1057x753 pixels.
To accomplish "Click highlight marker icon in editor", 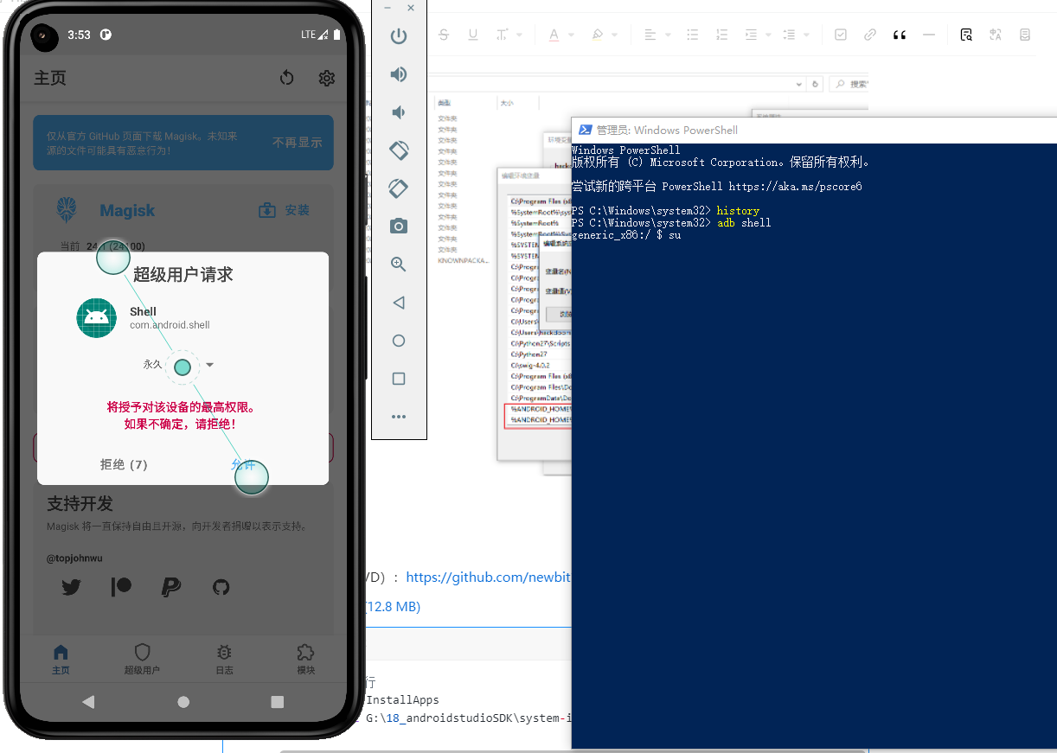I will (597, 35).
